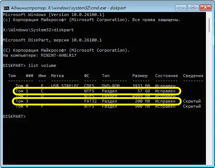Click the 'NTFS' value in Том 1 row
The width and height of the screenshot is (215, 168).
click(89, 91)
